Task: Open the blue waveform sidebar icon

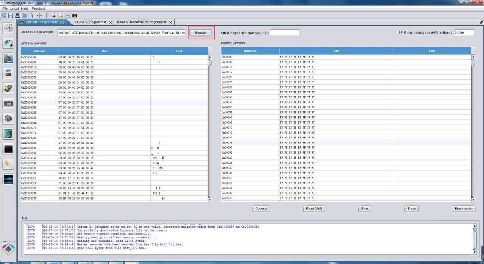Action: click(x=8, y=179)
